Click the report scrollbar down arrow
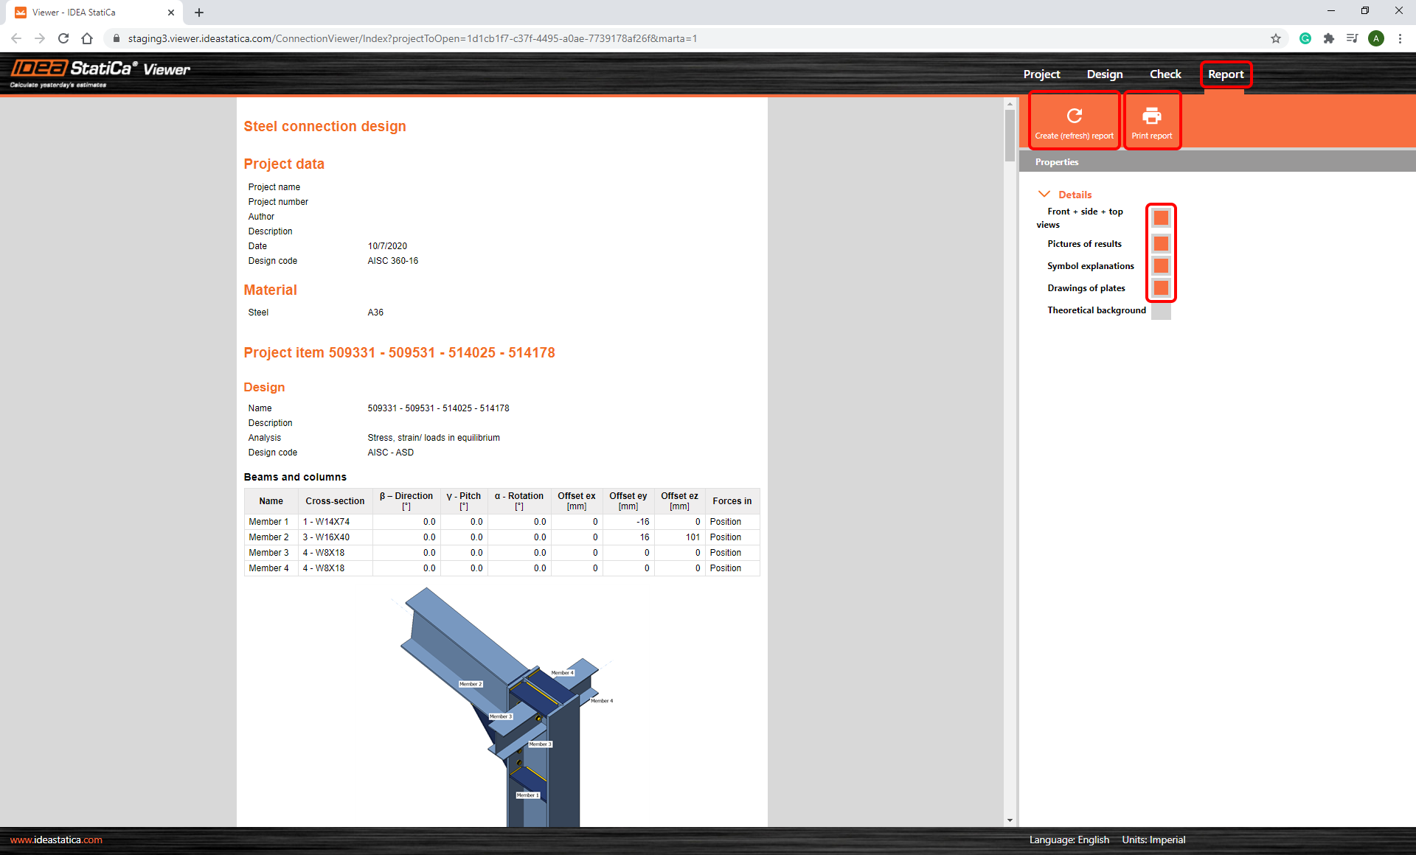The height and width of the screenshot is (855, 1416). (1010, 820)
